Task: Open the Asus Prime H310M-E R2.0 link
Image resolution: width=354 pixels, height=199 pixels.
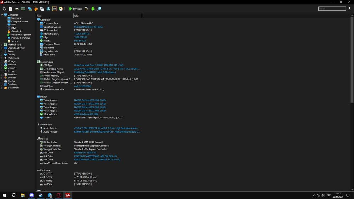Action: (107, 69)
